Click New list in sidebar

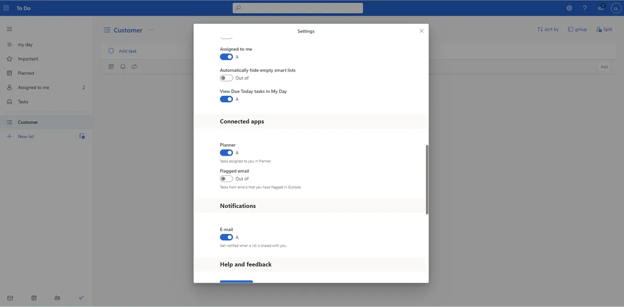26,136
